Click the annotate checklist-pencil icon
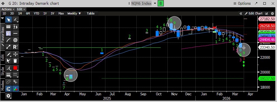 point(267,13)
